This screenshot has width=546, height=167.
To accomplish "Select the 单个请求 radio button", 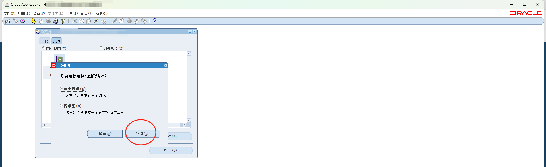I will point(61,89).
